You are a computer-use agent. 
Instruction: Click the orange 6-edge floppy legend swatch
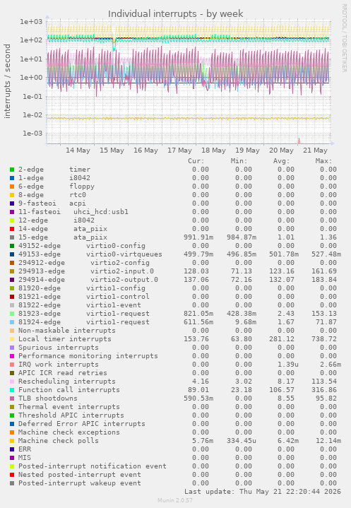tap(12, 187)
